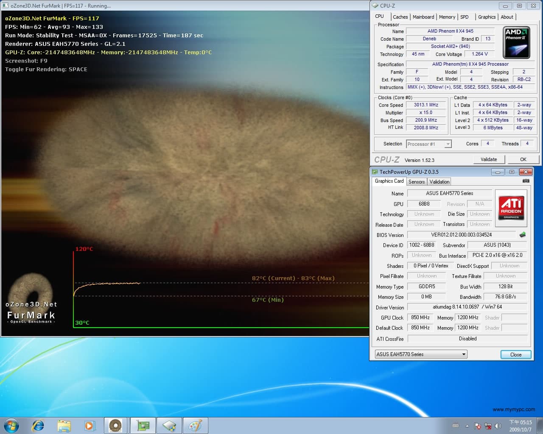Image resolution: width=543 pixels, height=434 pixels.
Task: Click the BIOS Version text field
Action: pyautogui.click(x=462, y=235)
